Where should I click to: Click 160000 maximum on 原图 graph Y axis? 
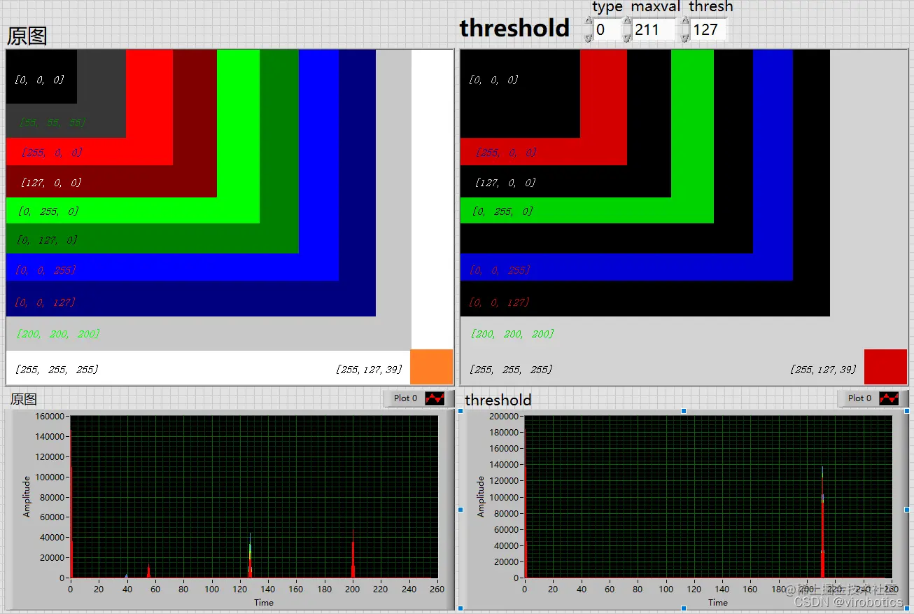[x=50, y=416]
